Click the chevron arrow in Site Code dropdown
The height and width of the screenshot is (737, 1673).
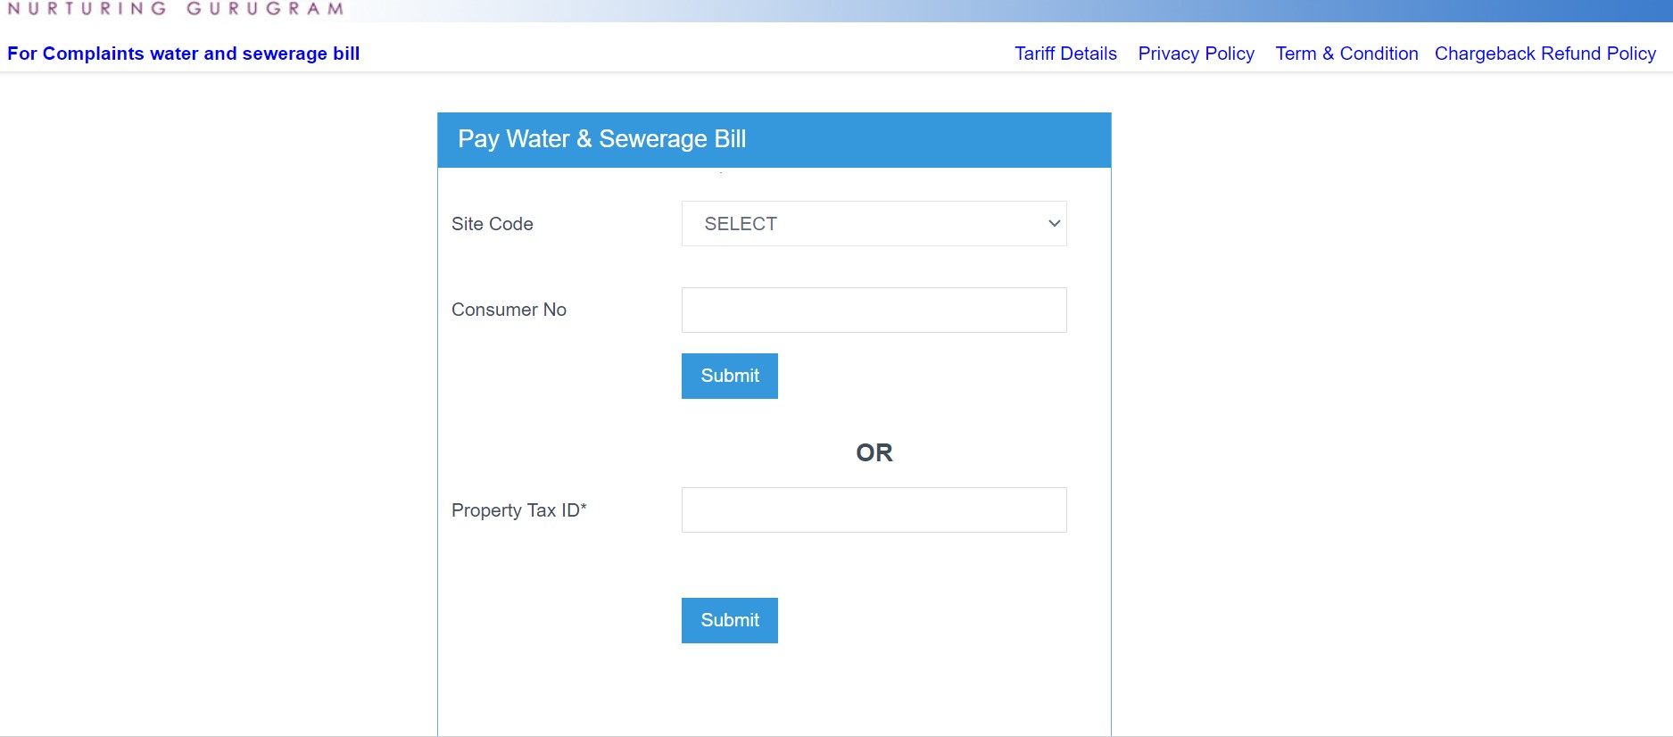(x=1054, y=223)
